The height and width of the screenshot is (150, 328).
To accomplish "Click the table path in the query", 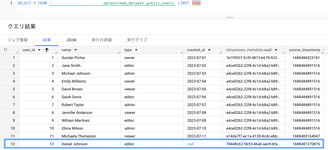I will coord(113,3).
